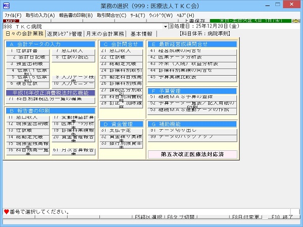Click button 16 科目残高一覧表
The width and height of the screenshot is (303, 227).
(28, 152)
